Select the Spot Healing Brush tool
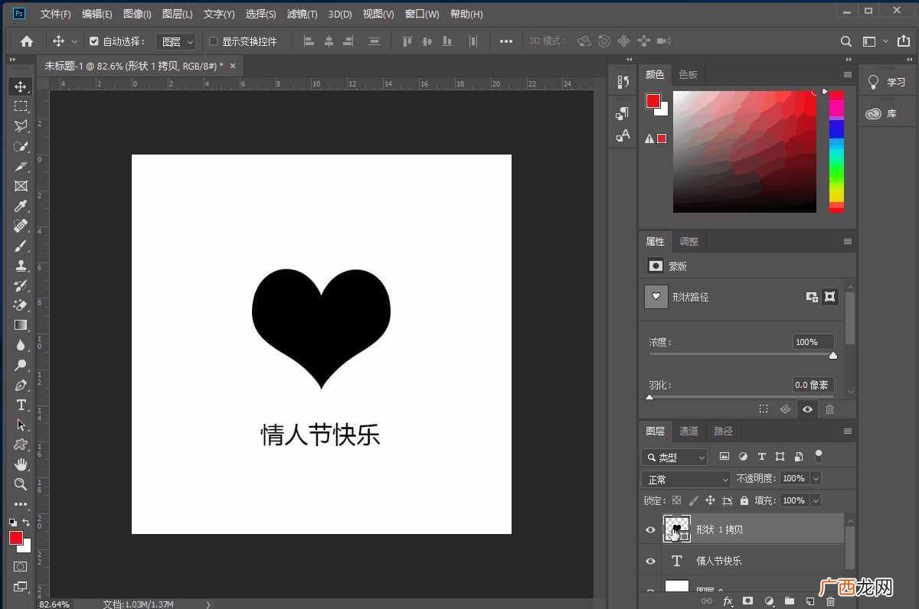The image size is (919, 609). pyautogui.click(x=21, y=226)
